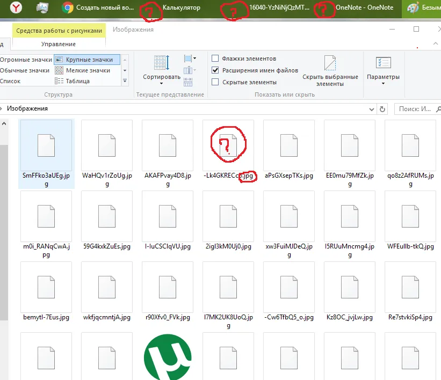The image size is (441, 380).
Task: Open the group-by dropdown icon
Action: point(190,59)
